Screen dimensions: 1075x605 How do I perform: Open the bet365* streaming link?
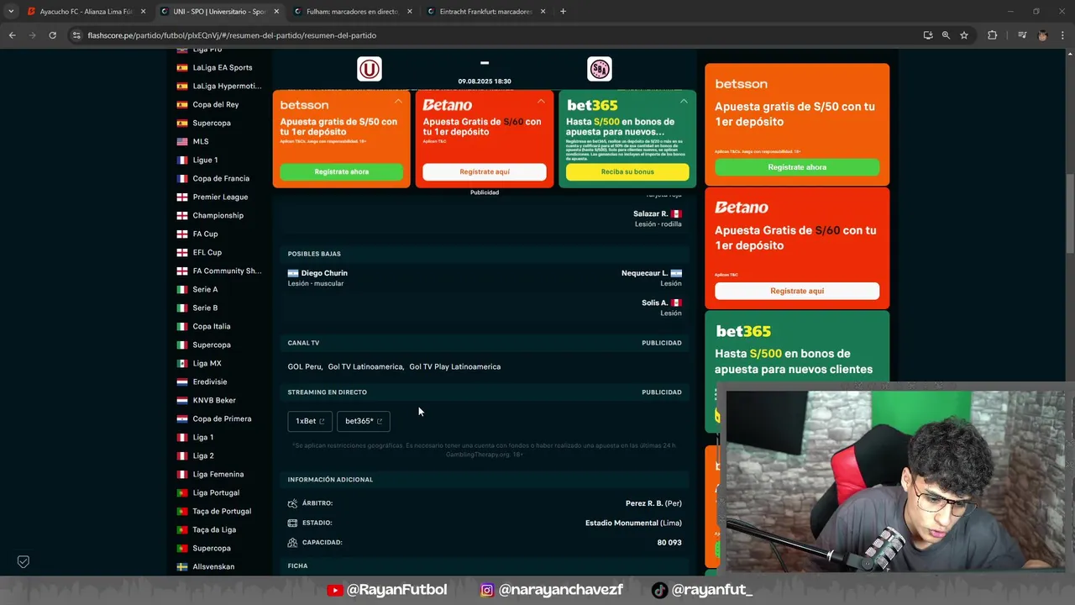coord(364,421)
